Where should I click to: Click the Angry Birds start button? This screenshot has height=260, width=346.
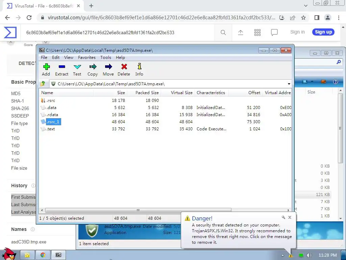9,254
